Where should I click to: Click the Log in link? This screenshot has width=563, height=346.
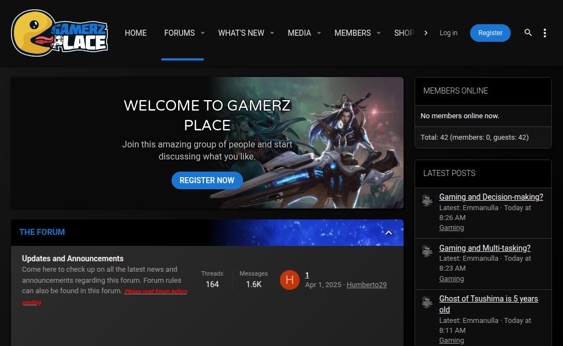point(449,33)
